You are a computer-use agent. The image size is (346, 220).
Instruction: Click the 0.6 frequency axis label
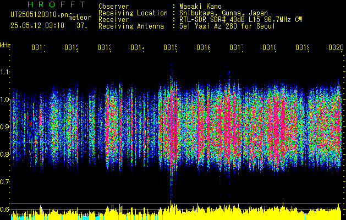click(x=4, y=209)
